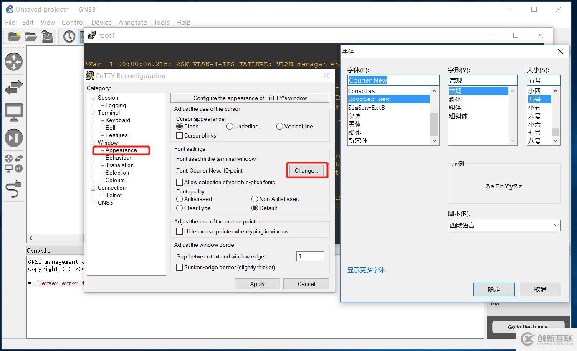Collapse the Terminal tree node
Image resolution: width=577 pixels, height=351 pixels.
click(93, 113)
